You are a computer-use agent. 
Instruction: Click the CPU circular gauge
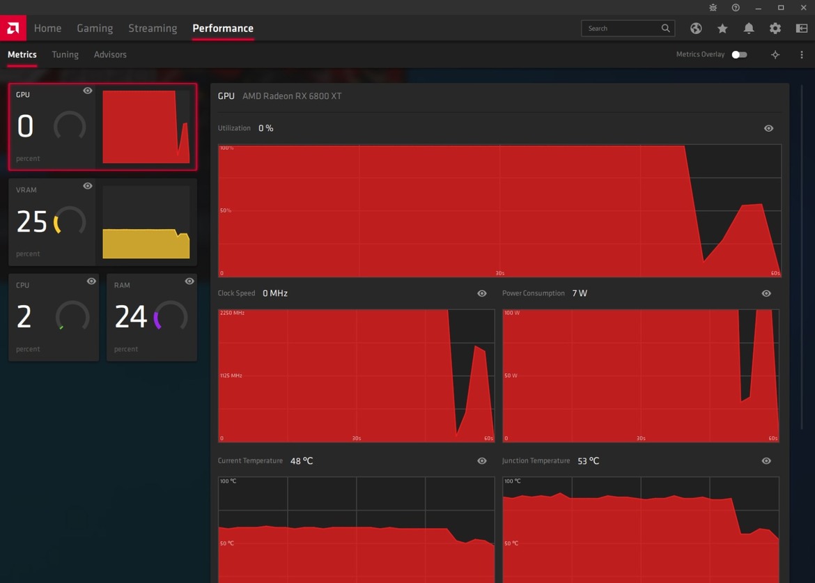coord(72,316)
